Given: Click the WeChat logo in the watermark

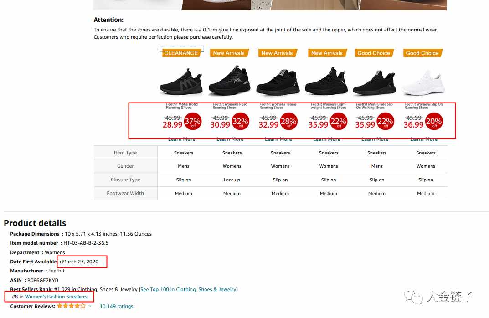Looking at the screenshot, I should tap(416, 297).
